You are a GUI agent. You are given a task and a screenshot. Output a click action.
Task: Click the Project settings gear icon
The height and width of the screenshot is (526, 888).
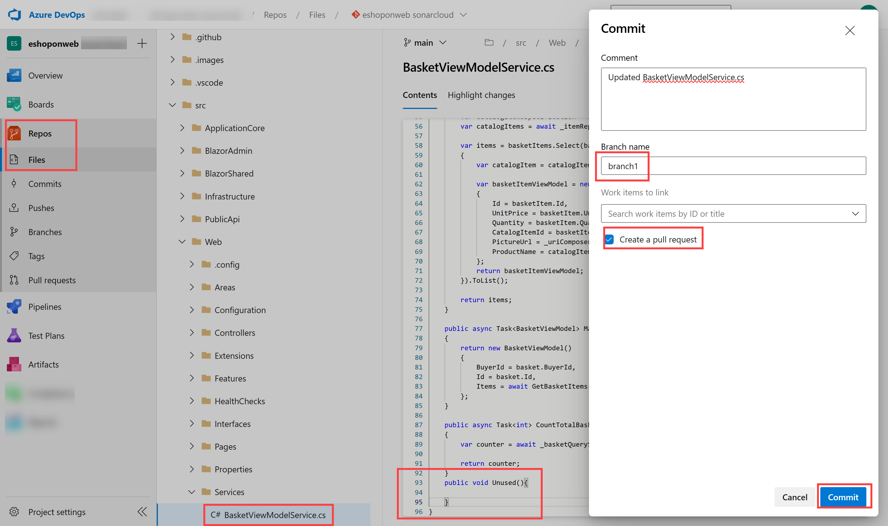(14, 512)
